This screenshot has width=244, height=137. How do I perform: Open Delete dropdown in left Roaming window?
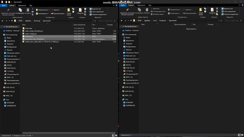point(60,10)
